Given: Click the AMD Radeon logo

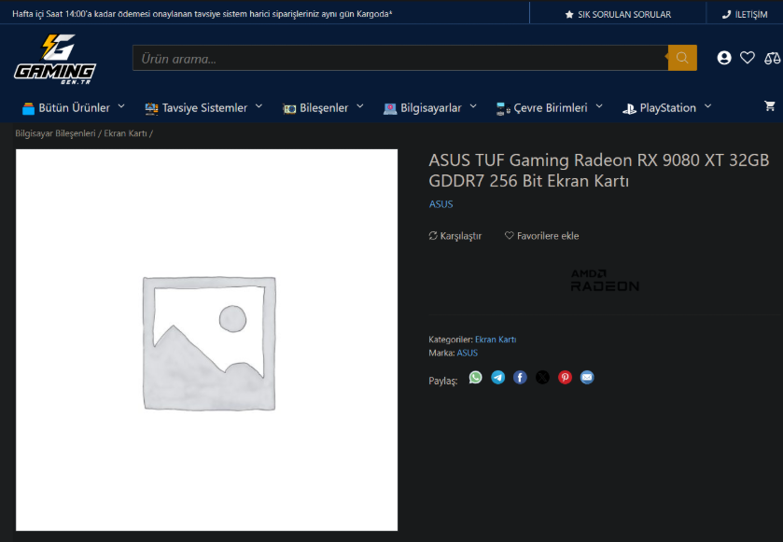Looking at the screenshot, I should (x=605, y=281).
